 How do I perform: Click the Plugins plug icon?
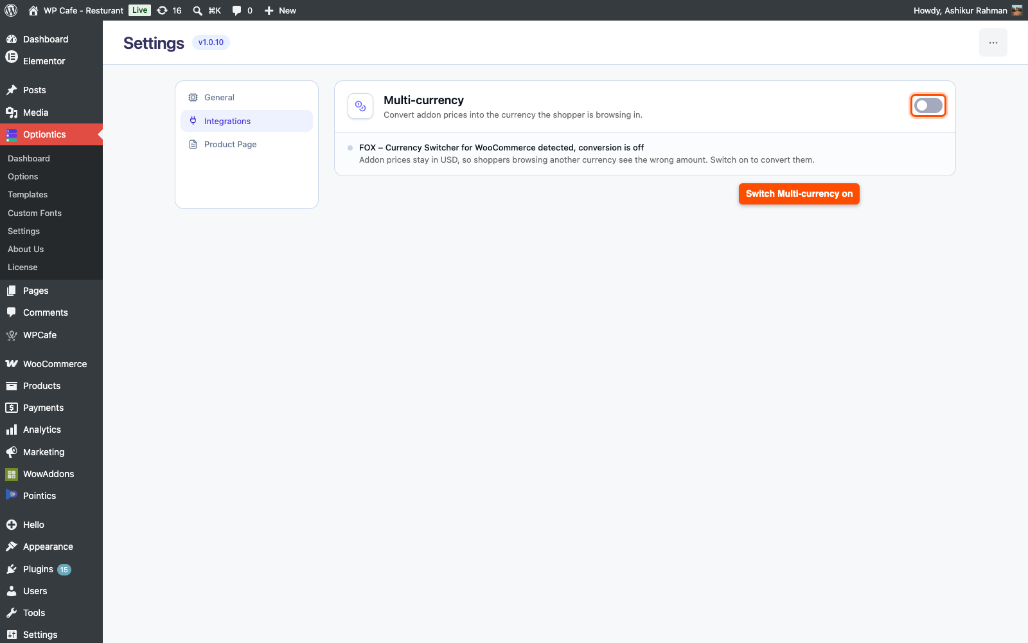pyautogui.click(x=12, y=569)
